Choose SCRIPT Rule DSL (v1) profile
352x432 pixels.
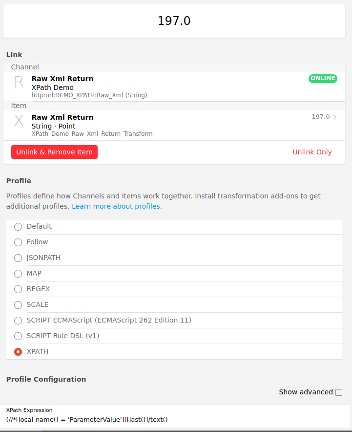coord(18,336)
